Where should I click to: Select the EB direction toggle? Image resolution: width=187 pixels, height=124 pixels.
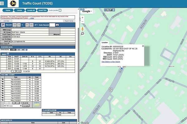pyautogui.click(x=19, y=50)
